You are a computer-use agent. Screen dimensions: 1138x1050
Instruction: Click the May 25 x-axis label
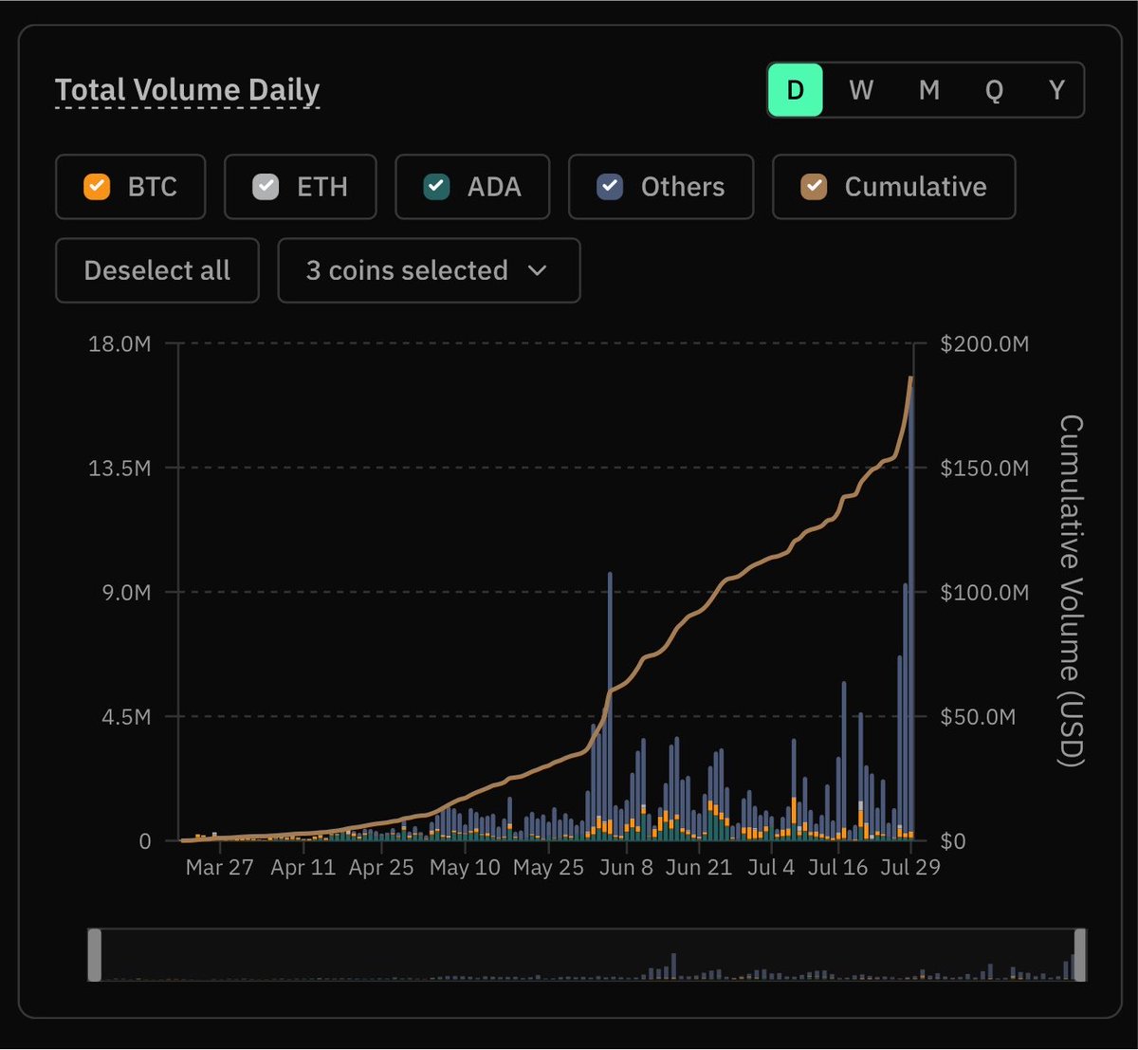coord(548,867)
